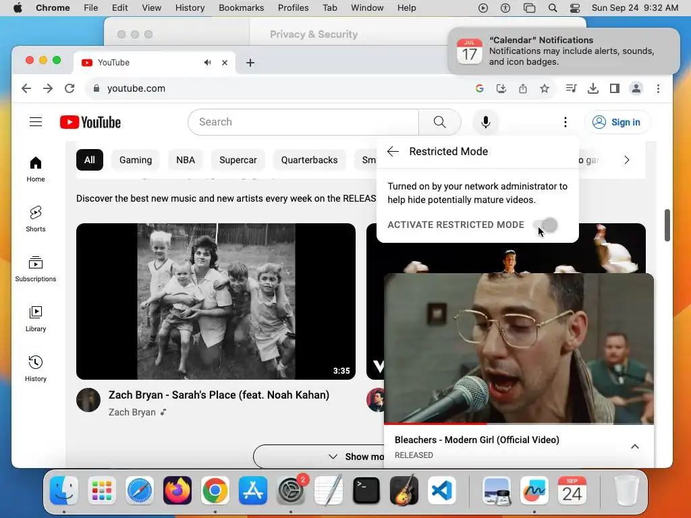Open Zach Bryan Sarah's Place video title
The height and width of the screenshot is (518, 691).
(x=219, y=395)
